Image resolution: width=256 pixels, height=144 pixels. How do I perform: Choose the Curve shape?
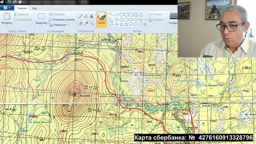(x=116, y=15)
